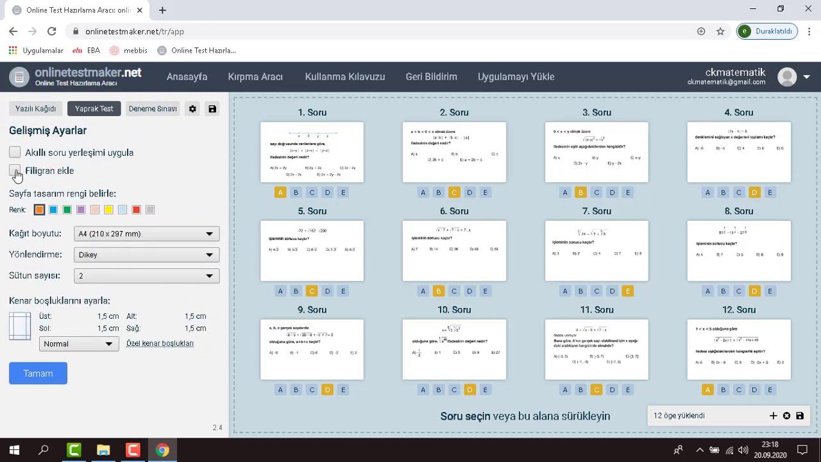The height and width of the screenshot is (462, 821).
Task: Click the save icon in the upload bar
Action: 800,416
